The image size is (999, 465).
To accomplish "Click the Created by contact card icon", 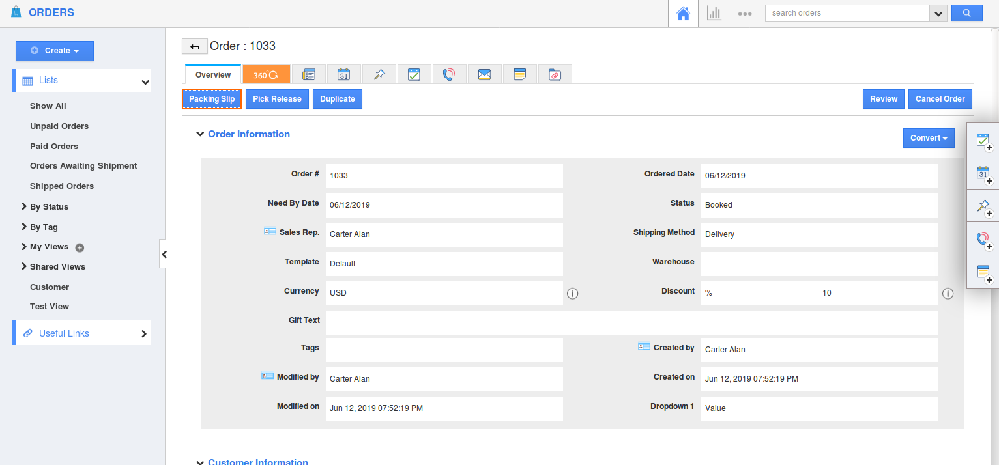I will click(x=644, y=347).
